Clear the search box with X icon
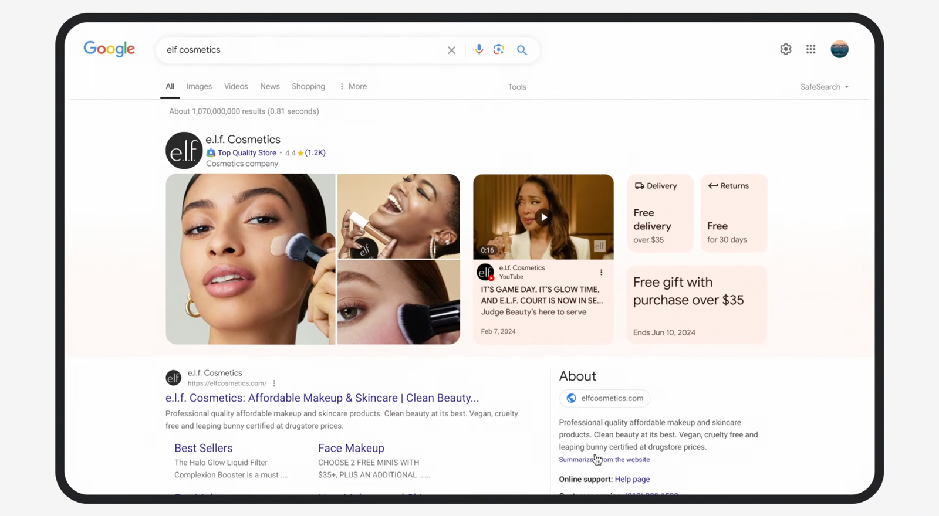Screen dimensions: 939x516 pyautogui.click(x=451, y=50)
